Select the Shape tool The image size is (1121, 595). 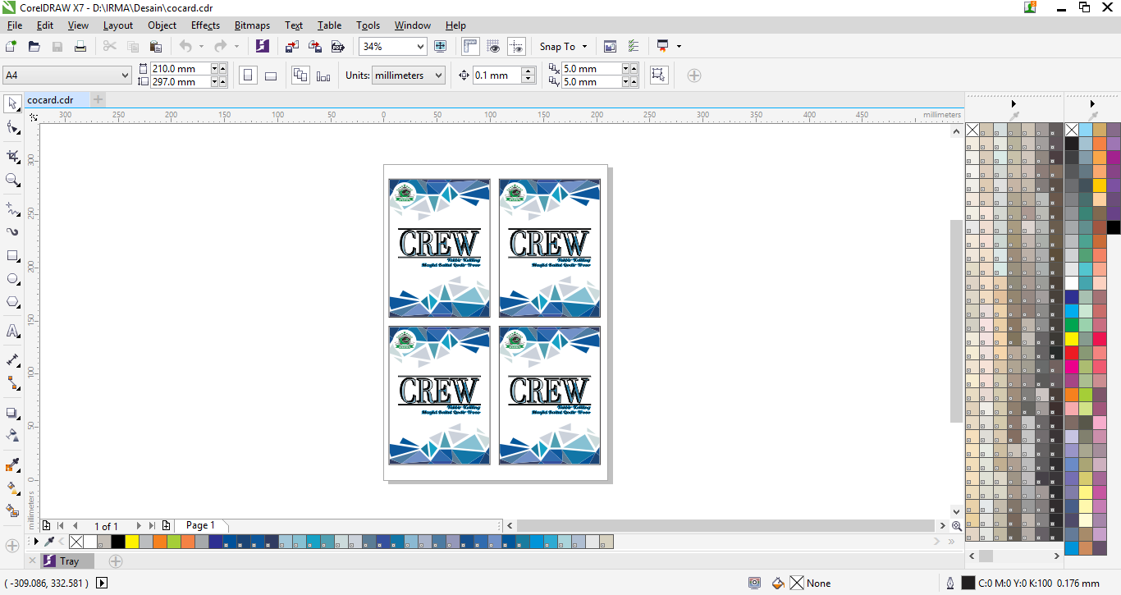click(x=11, y=129)
